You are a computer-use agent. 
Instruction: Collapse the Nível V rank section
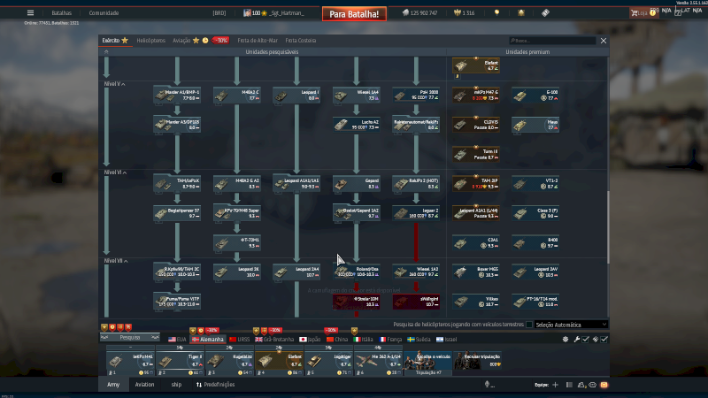click(115, 84)
